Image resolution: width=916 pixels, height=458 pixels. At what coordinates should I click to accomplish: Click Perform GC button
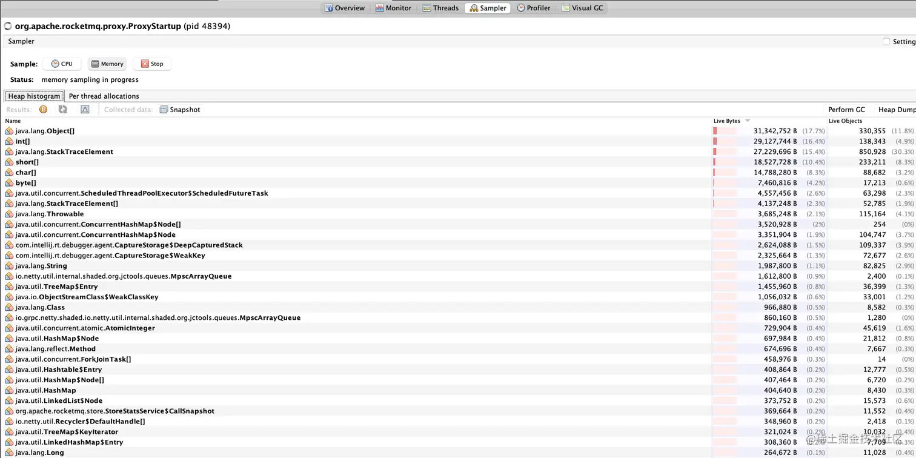(846, 110)
